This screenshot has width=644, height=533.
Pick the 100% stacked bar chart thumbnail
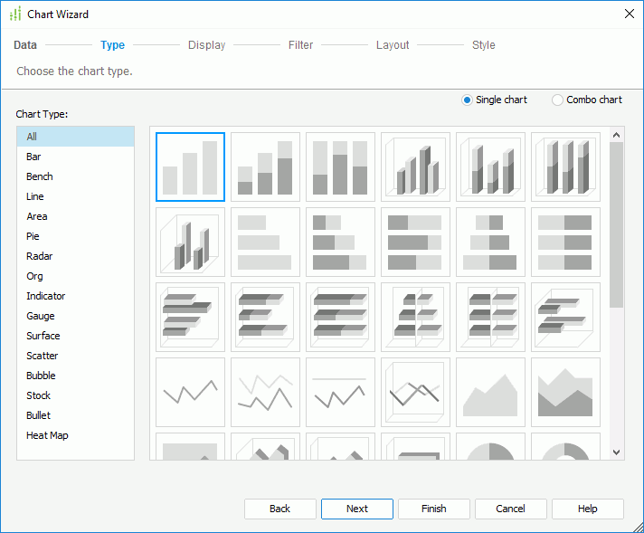pos(340,167)
